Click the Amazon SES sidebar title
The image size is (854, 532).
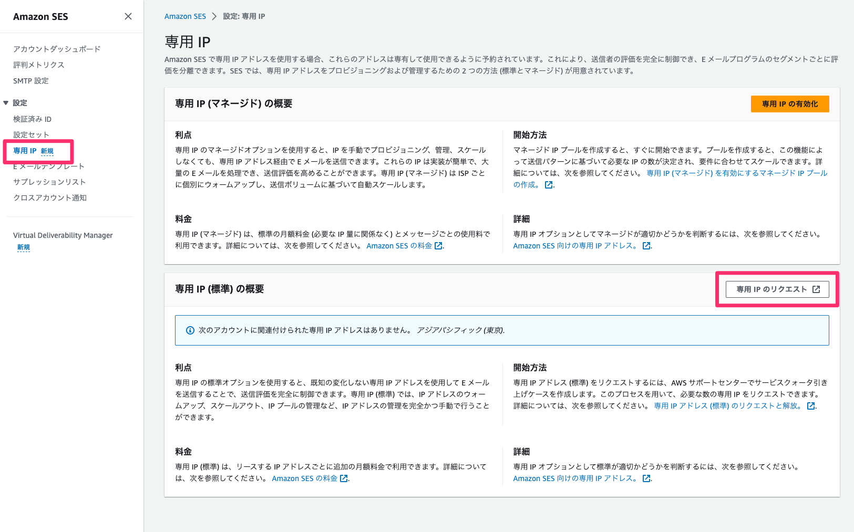[x=40, y=17]
